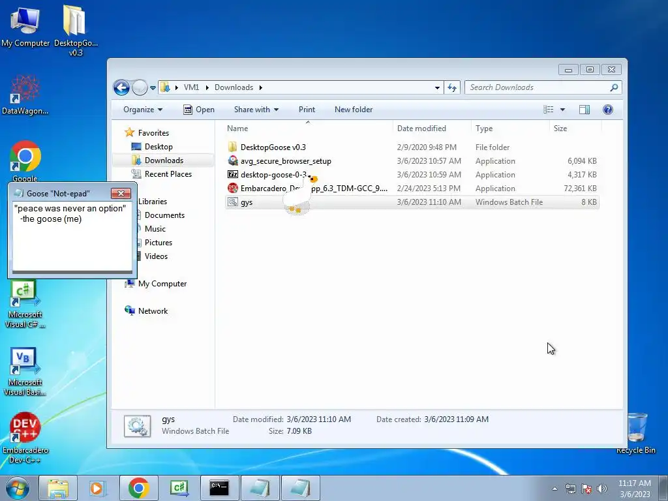Change view using the view icon
Screen dimensions: 668x501
[x=548, y=110]
